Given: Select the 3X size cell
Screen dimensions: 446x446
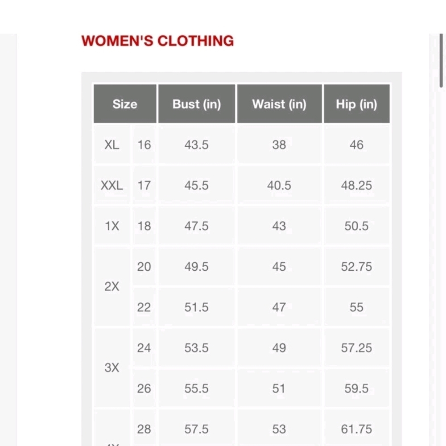Looking at the screenshot, I should pyautogui.click(x=112, y=368).
